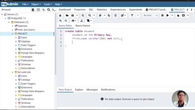Click the Filter funnel icon
Screen dimensions: 195x110
(x=132, y=16)
